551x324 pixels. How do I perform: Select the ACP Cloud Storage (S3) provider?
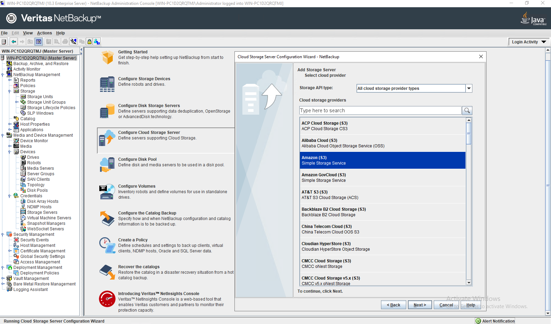click(x=383, y=126)
